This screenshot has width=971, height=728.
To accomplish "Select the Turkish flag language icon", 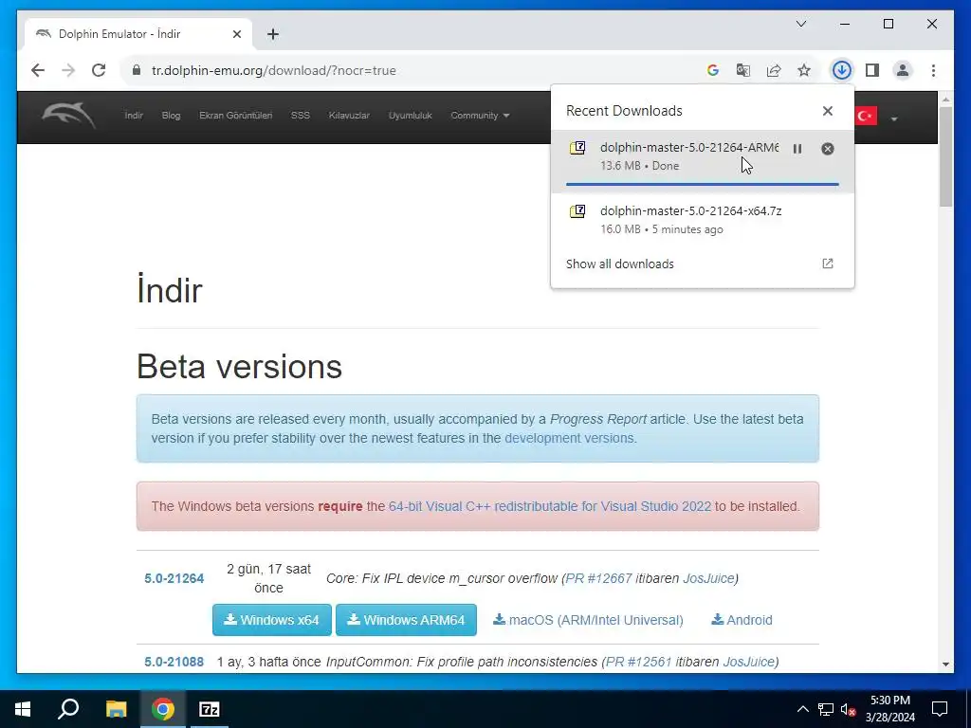I will coord(866,116).
